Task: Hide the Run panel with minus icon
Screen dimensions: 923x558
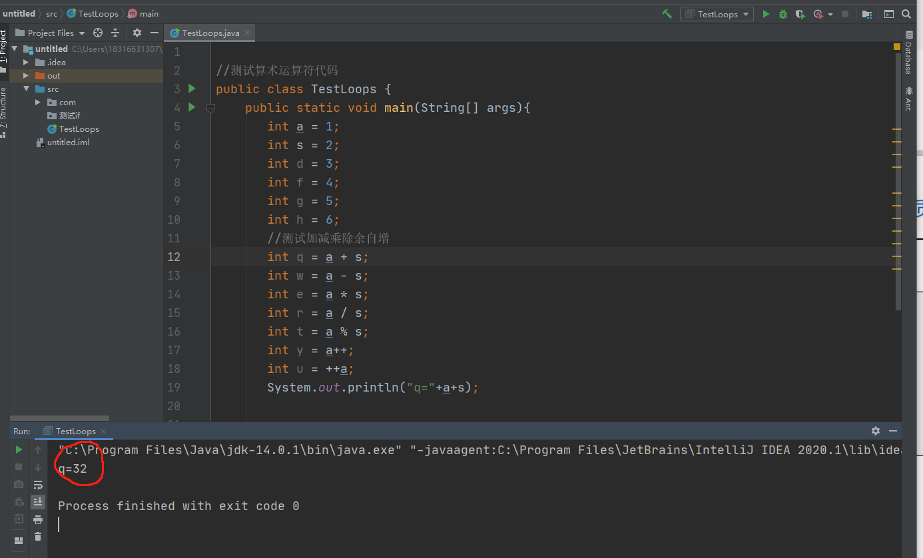Action: (893, 431)
